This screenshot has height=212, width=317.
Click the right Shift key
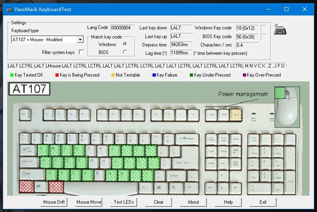[176, 175]
